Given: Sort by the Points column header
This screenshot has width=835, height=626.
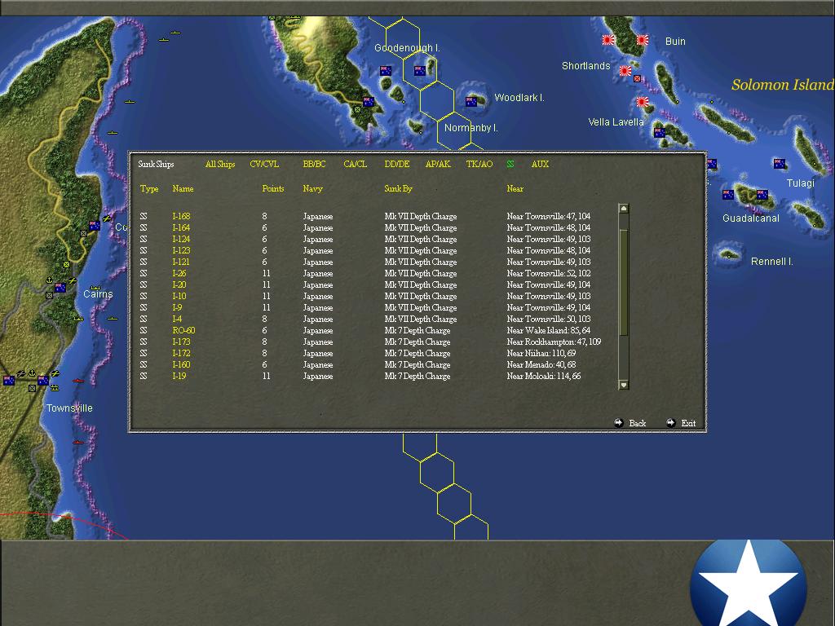Looking at the screenshot, I should click(x=272, y=188).
